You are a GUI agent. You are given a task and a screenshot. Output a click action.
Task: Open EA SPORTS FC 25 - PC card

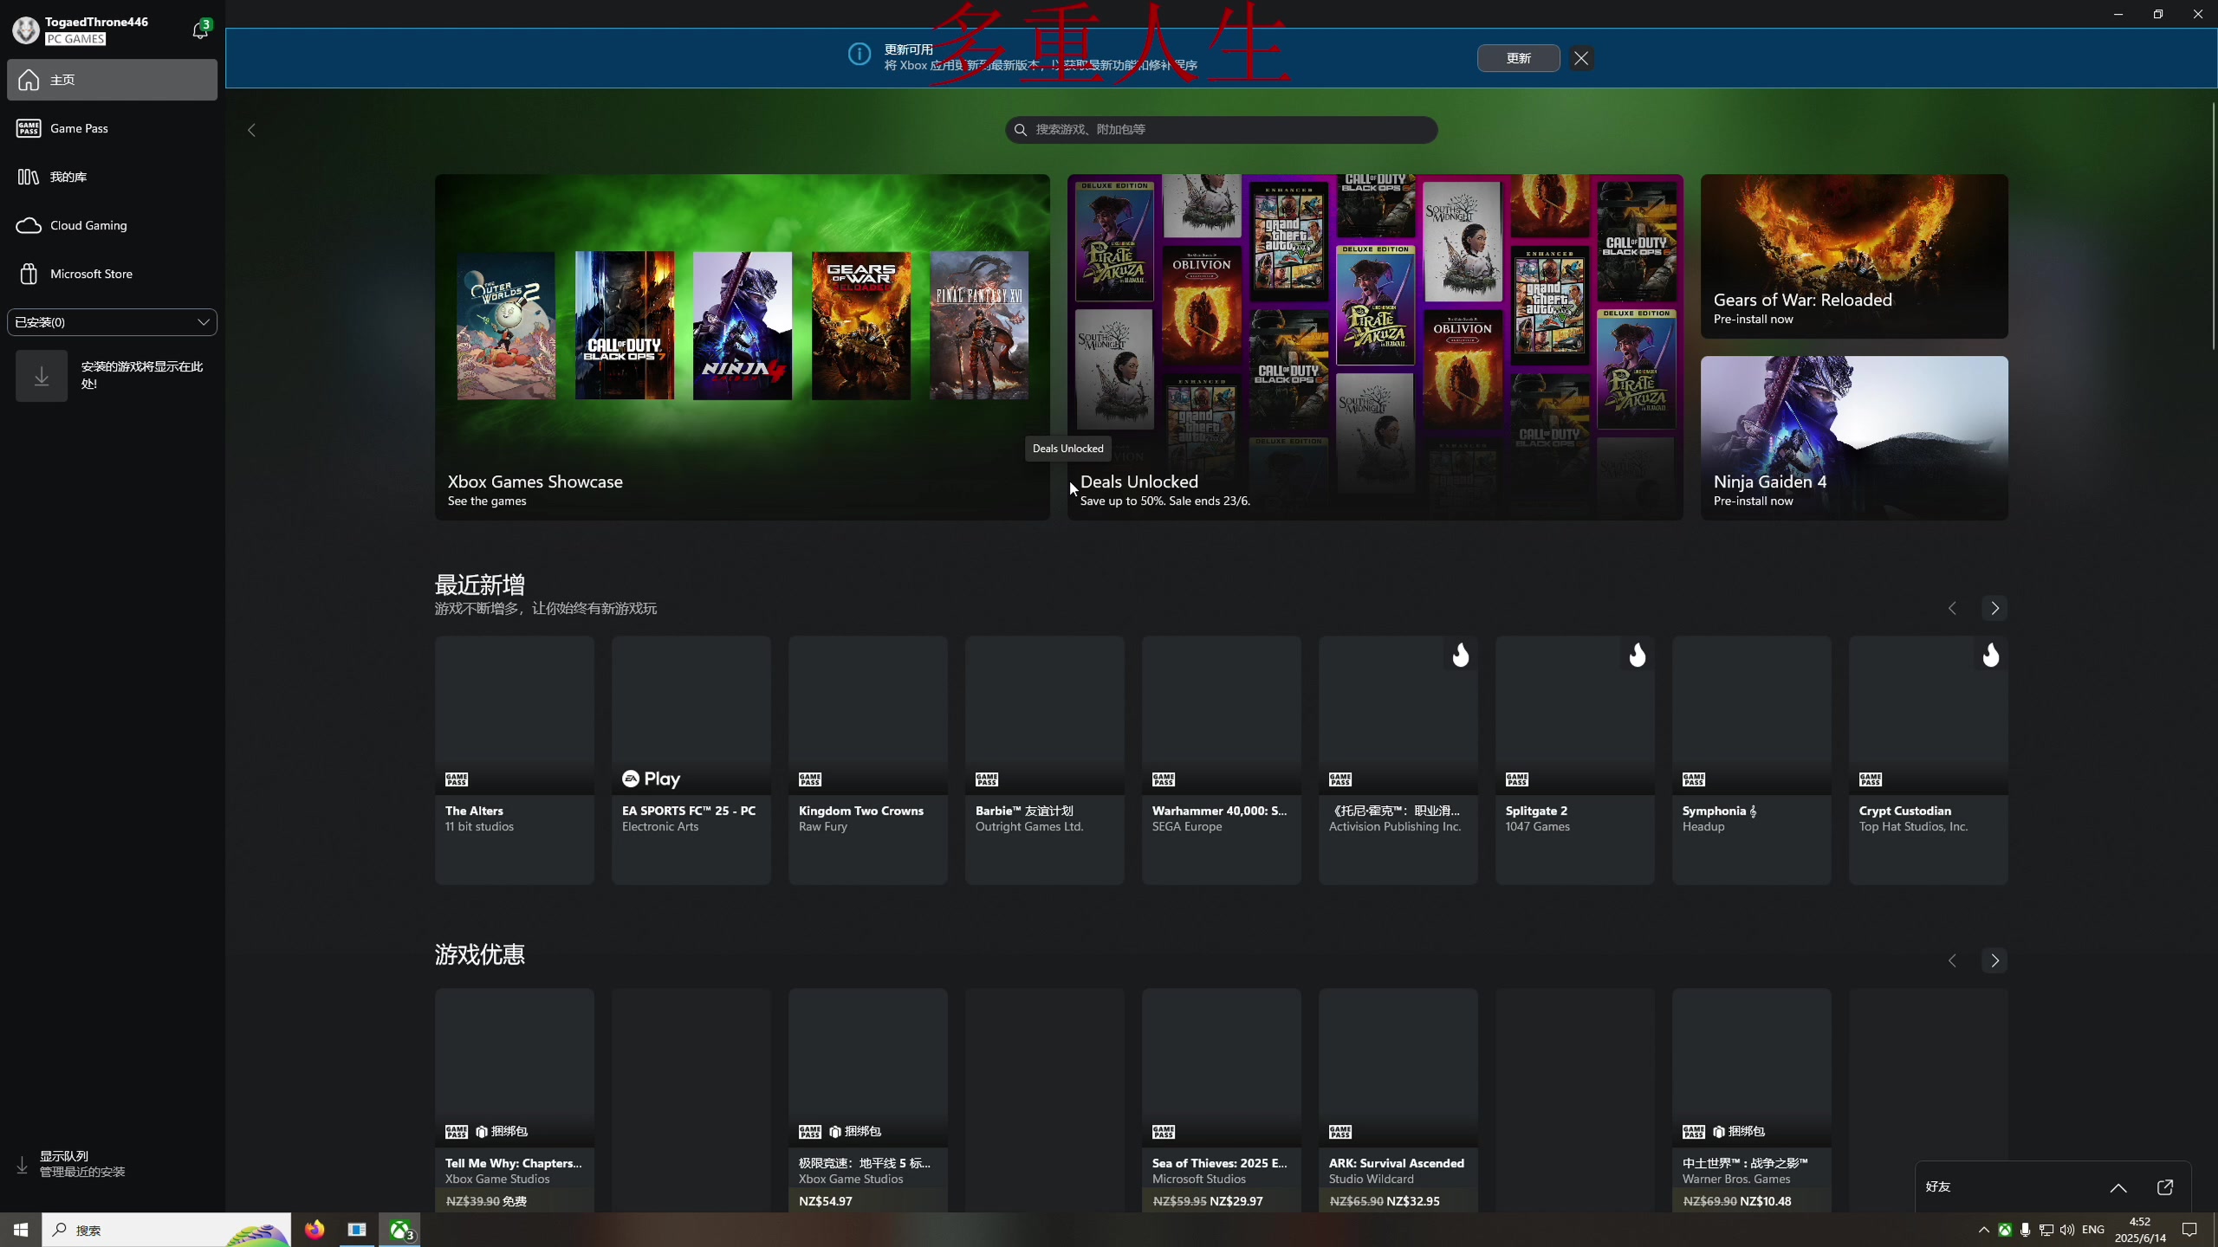(x=691, y=760)
